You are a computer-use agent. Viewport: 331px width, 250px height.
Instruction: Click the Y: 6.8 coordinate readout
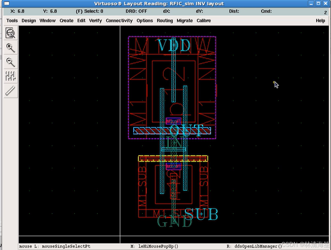[x=50, y=11]
